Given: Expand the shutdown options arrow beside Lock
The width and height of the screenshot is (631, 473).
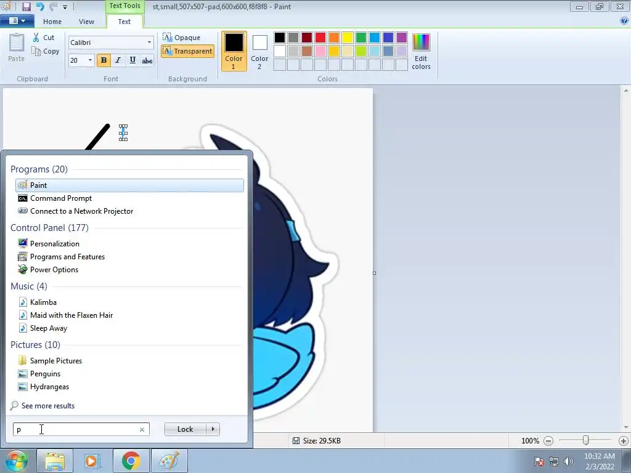Looking at the screenshot, I should tap(213, 429).
